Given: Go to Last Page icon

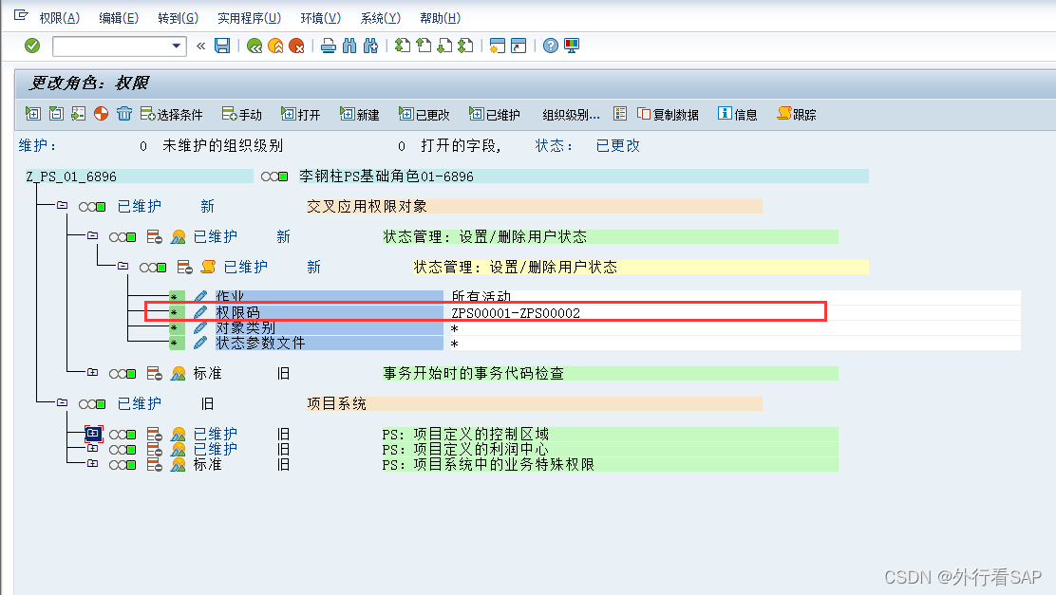Looking at the screenshot, I should point(465,46).
